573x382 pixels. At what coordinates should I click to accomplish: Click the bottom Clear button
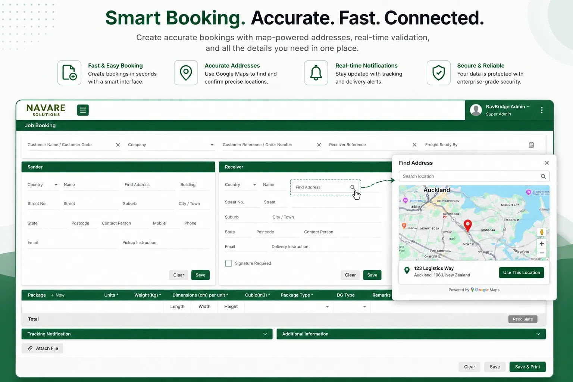(469, 367)
